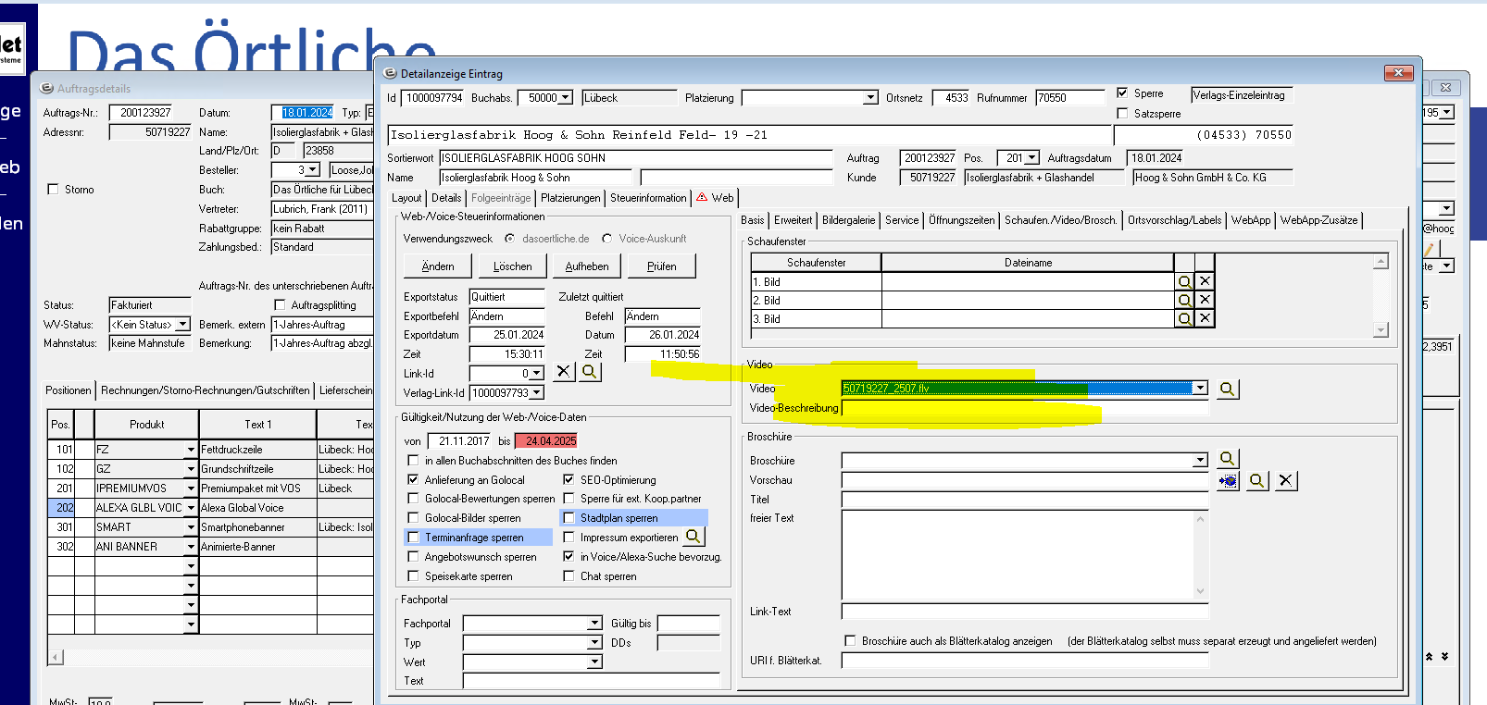Open the Bildergalerie tab

[848, 220]
